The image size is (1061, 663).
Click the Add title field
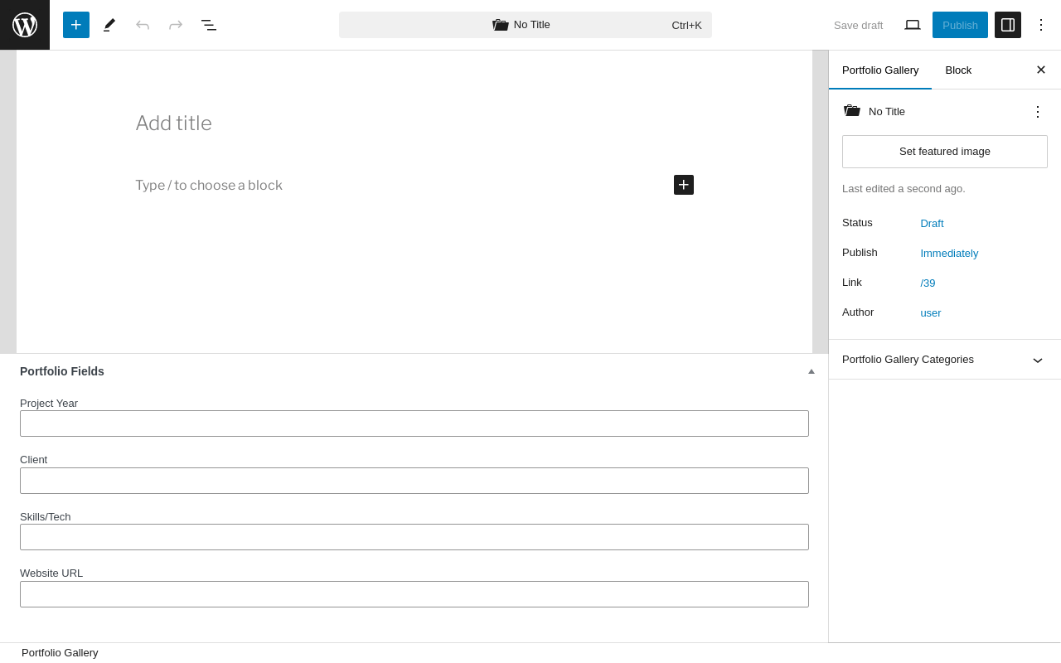click(x=414, y=123)
